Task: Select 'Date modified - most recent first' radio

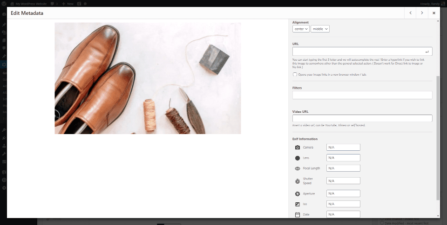Action: point(382,223)
